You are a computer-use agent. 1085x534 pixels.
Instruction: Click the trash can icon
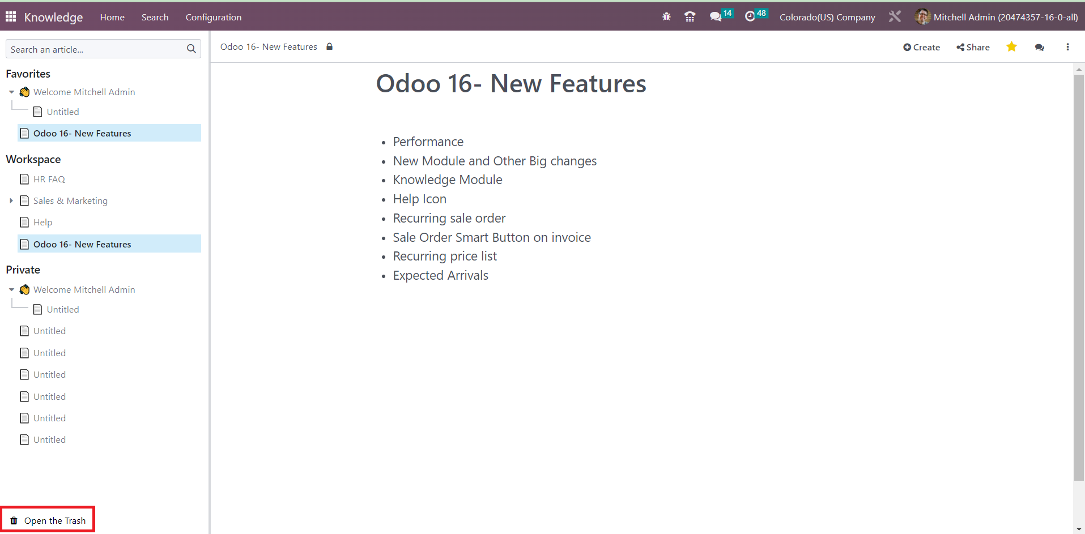[14, 521]
